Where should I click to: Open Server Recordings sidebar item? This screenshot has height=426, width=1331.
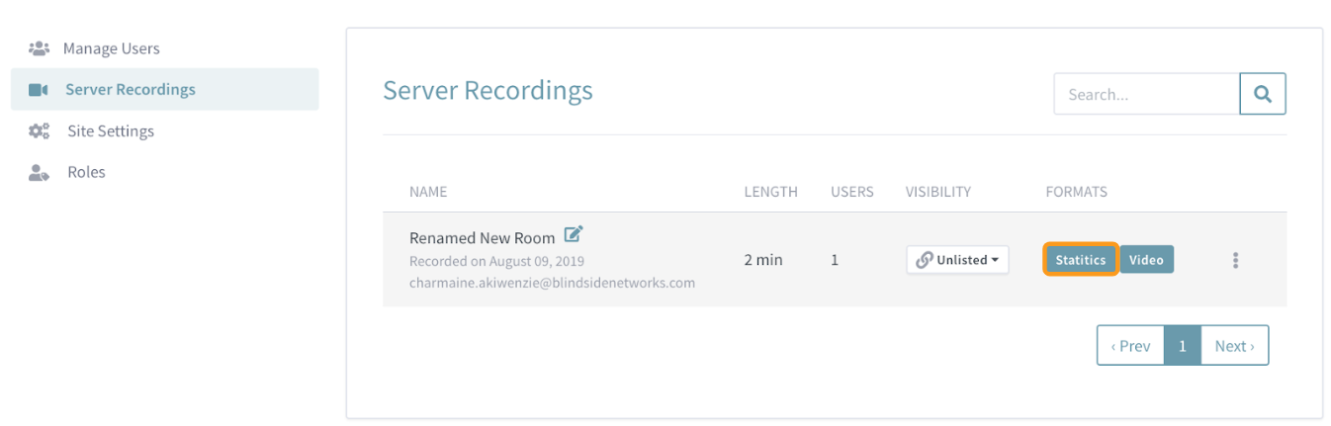click(164, 89)
